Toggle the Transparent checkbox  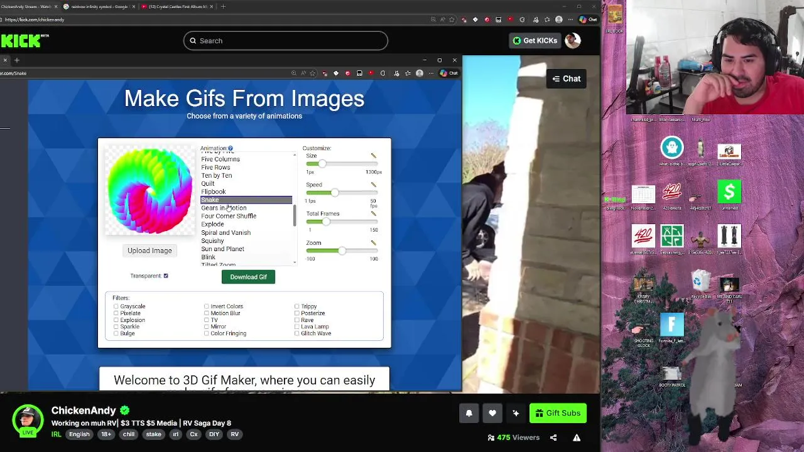(x=166, y=276)
